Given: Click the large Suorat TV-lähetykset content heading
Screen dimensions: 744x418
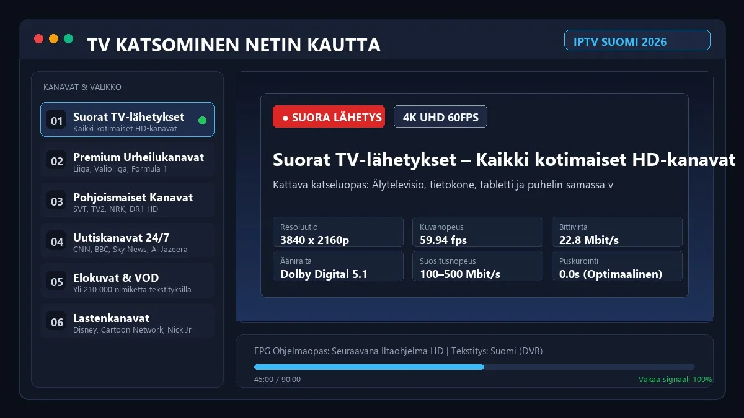Looking at the screenshot, I should [504, 160].
